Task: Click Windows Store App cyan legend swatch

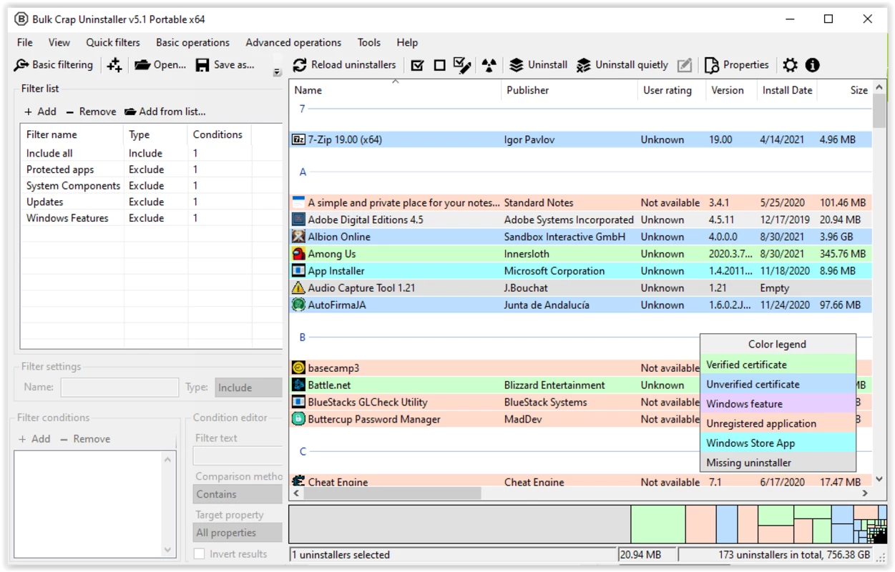Action: [778, 443]
